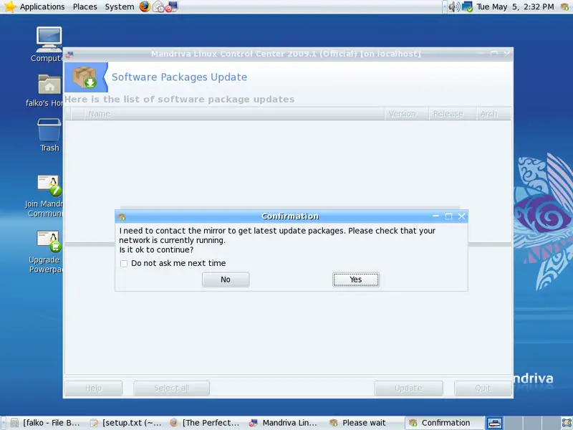Switch to the Please wait taskbar entry
This screenshot has height=430, width=573.
(x=363, y=423)
